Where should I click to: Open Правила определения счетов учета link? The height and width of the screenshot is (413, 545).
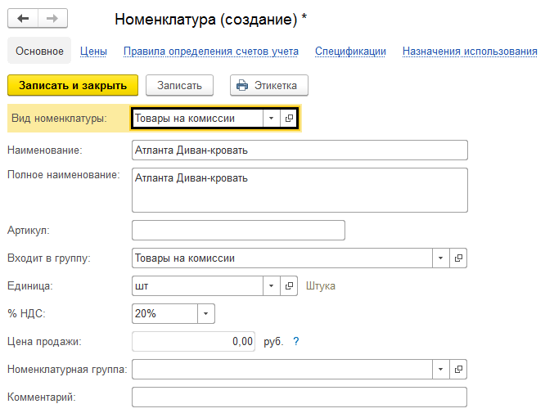pyautogui.click(x=210, y=51)
